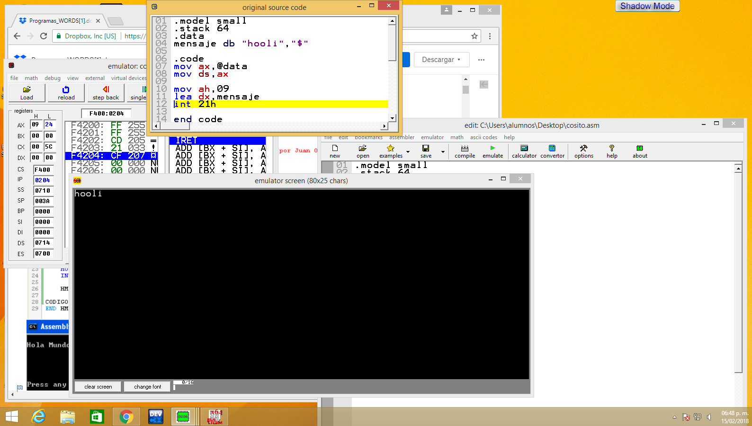
Task: Click the change font button
Action: (148, 387)
